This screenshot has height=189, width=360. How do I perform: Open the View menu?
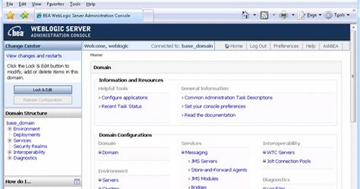[x=36, y=4]
